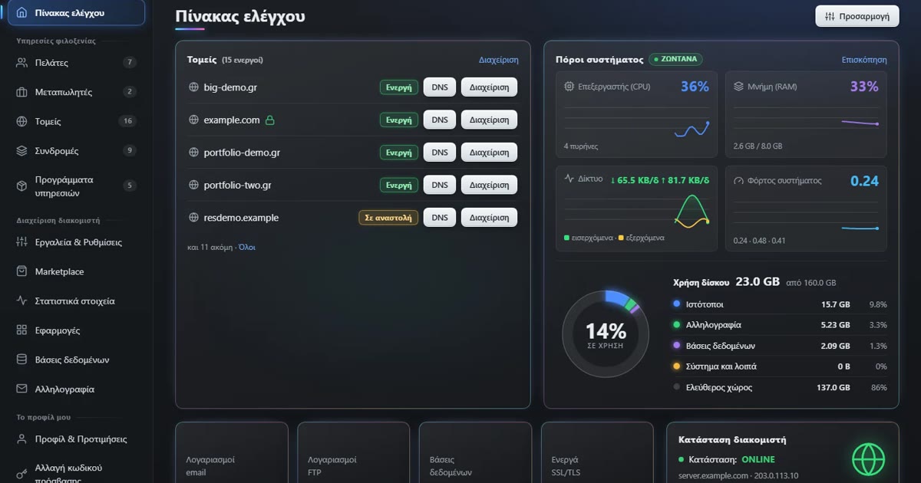Click the Προφίλ & Προτιμήσεις user icon
The height and width of the screenshot is (483, 921).
[21, 439]
